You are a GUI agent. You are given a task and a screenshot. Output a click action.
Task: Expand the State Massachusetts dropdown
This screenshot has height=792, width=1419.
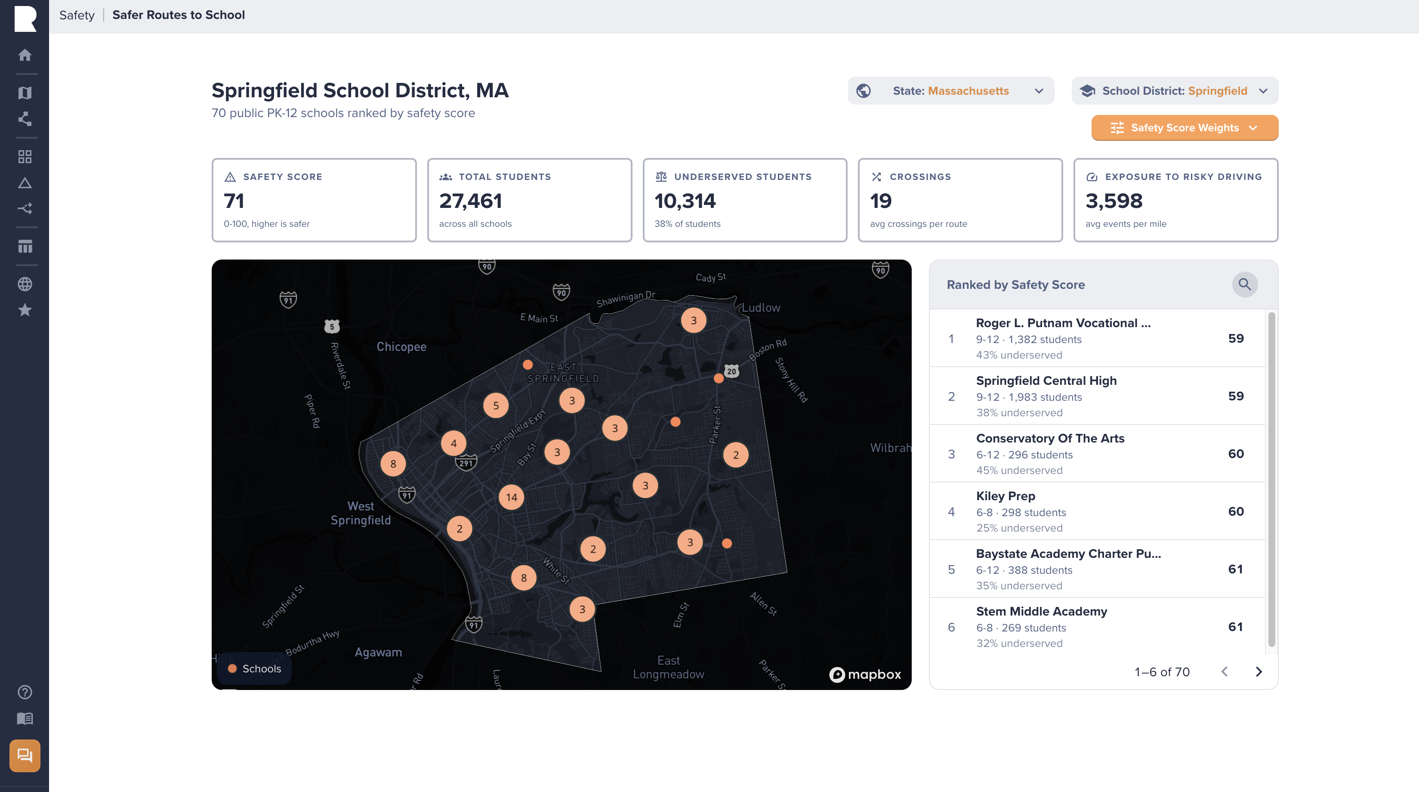[951, 91]
